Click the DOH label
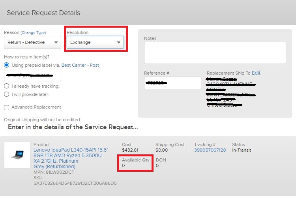This screenshot has width=296, height=199. [161, 160]
